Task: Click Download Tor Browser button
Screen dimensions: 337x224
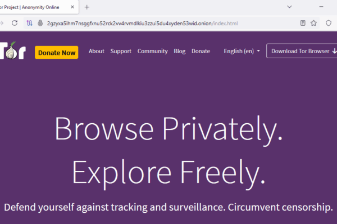Action: 300,51
